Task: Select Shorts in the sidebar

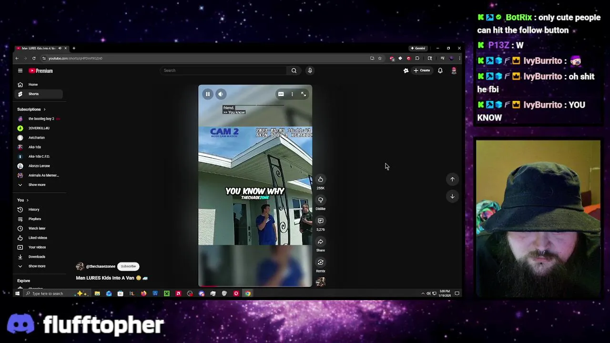Action: [38, 94]
